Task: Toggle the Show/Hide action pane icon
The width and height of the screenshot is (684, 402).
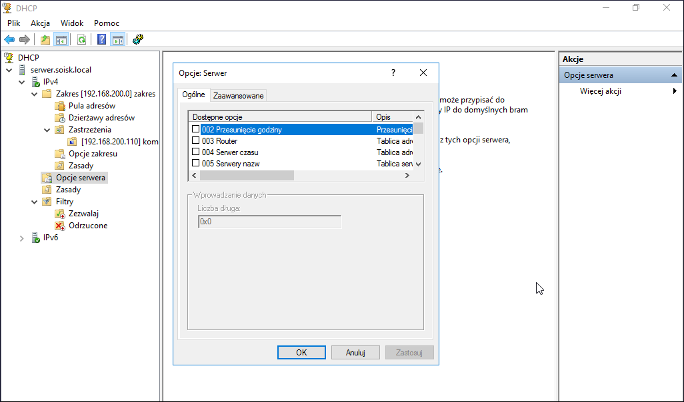Action: coord(118,40)
